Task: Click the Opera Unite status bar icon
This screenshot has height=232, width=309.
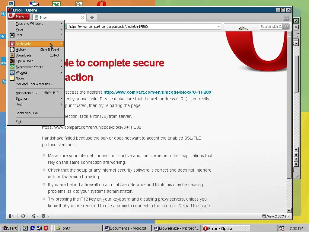Action: pos(33,216)
